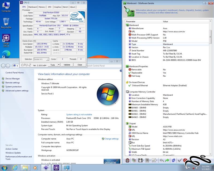Open the dropdown arrow beside Sandra save icon

[x=144, y=160]
